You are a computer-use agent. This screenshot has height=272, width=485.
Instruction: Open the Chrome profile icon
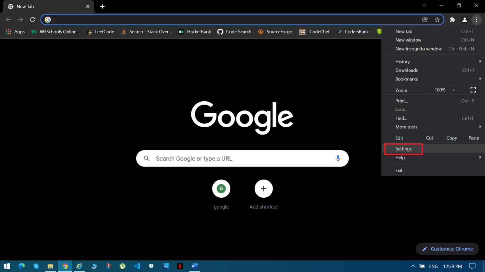465,19
